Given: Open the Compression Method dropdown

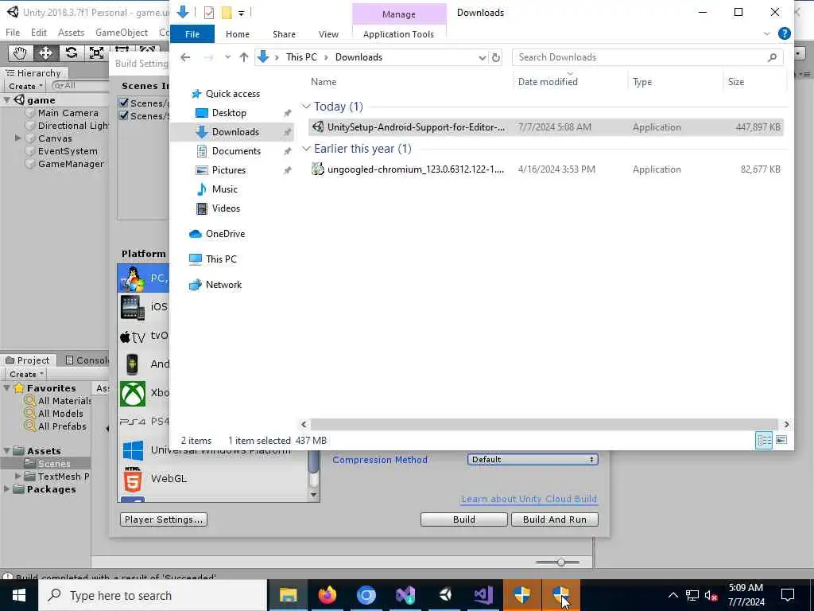Looking at the screenshot, I should click(x=533, y=459).
